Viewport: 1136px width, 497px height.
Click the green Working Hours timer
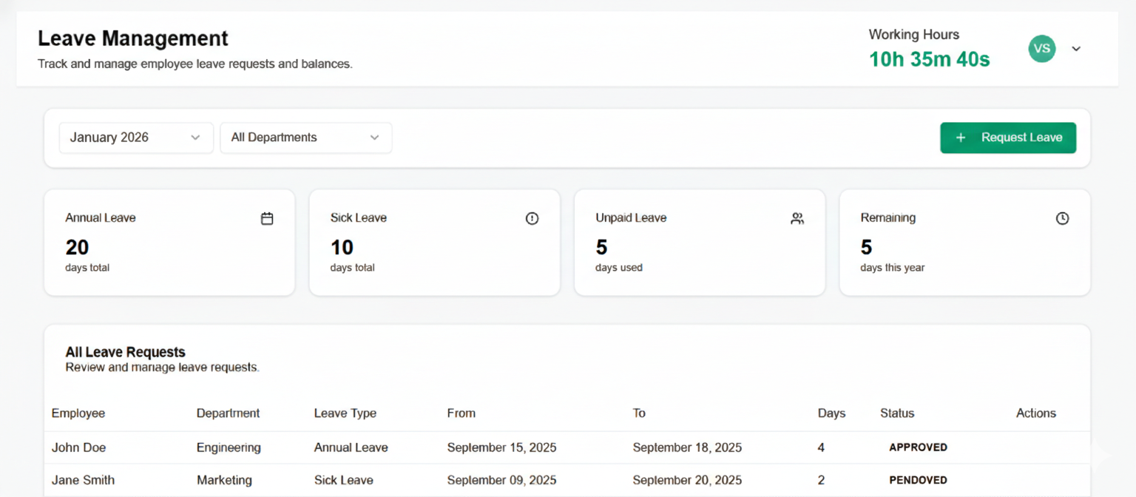(929, 59)
